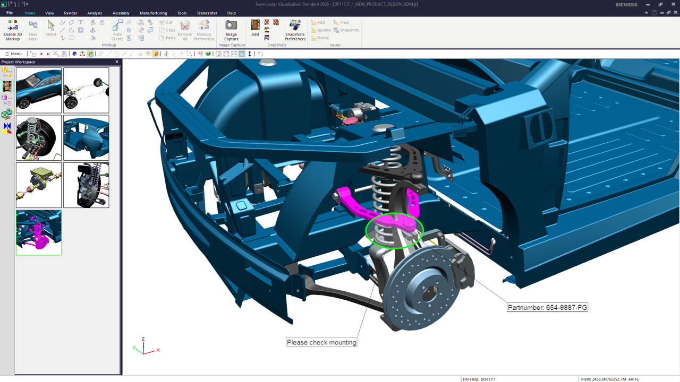Click Add snapshot filmstrip icon
Screen dimensions: 680x382
click(x=255, y=25)
